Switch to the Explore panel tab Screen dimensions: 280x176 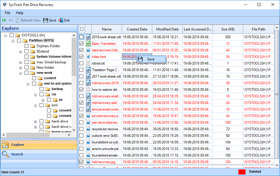[x=39, y=145]
